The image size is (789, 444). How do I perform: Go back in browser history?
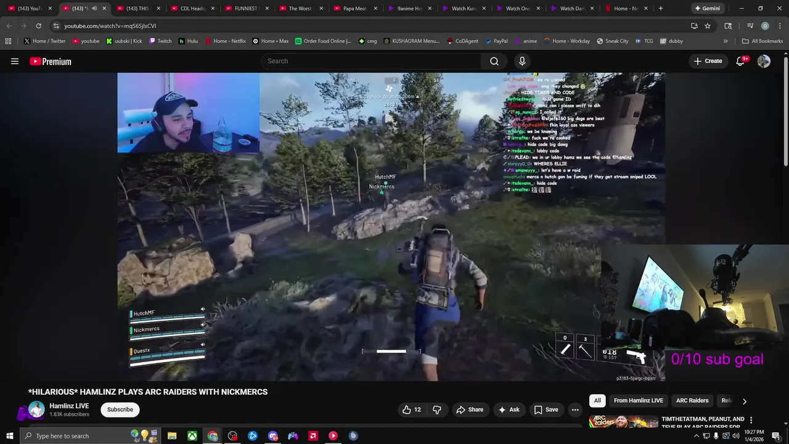(x=9, y=26)
